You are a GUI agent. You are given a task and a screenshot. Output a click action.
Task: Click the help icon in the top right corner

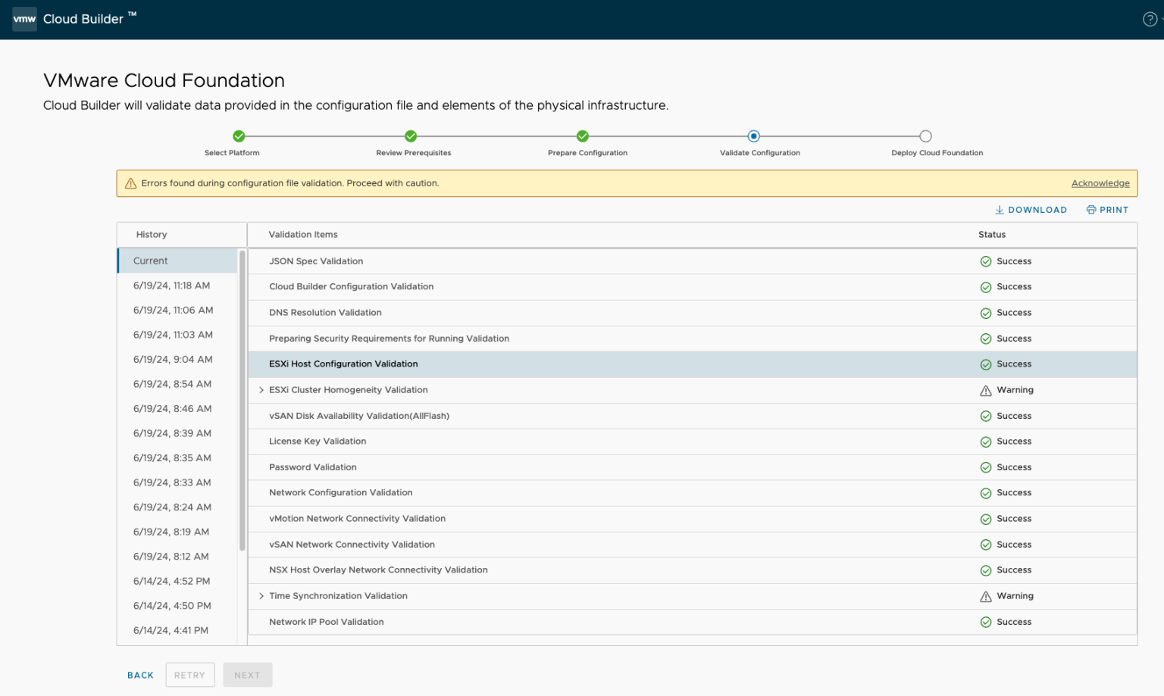point(1150,19)
